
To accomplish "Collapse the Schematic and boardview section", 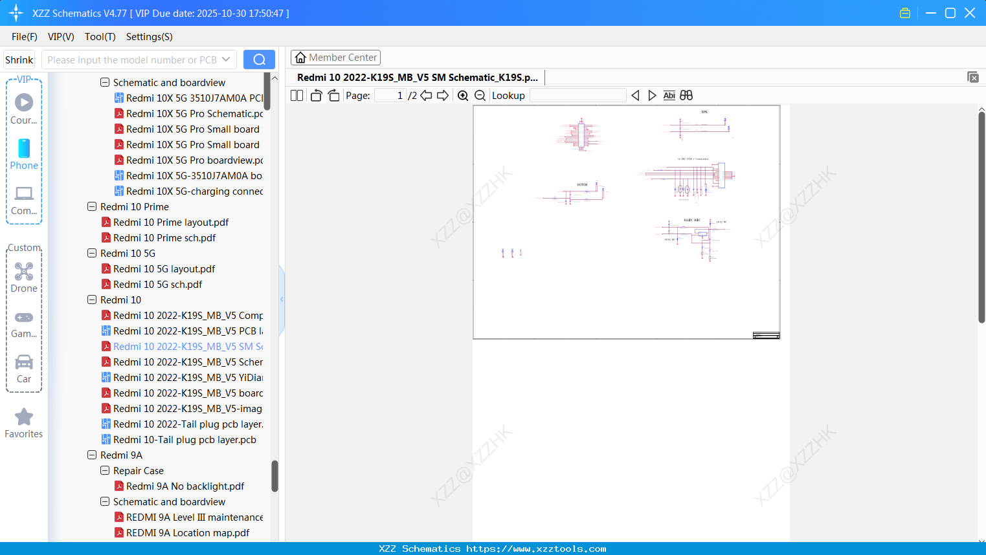I will pyautogui.click(x=104, y=82).
